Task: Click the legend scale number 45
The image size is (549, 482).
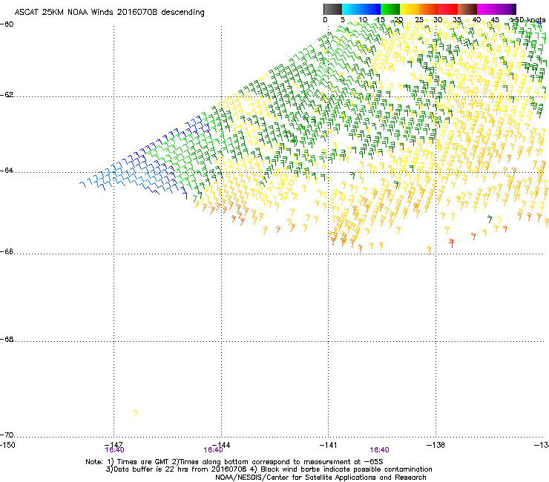Action: tap(495, 20)
